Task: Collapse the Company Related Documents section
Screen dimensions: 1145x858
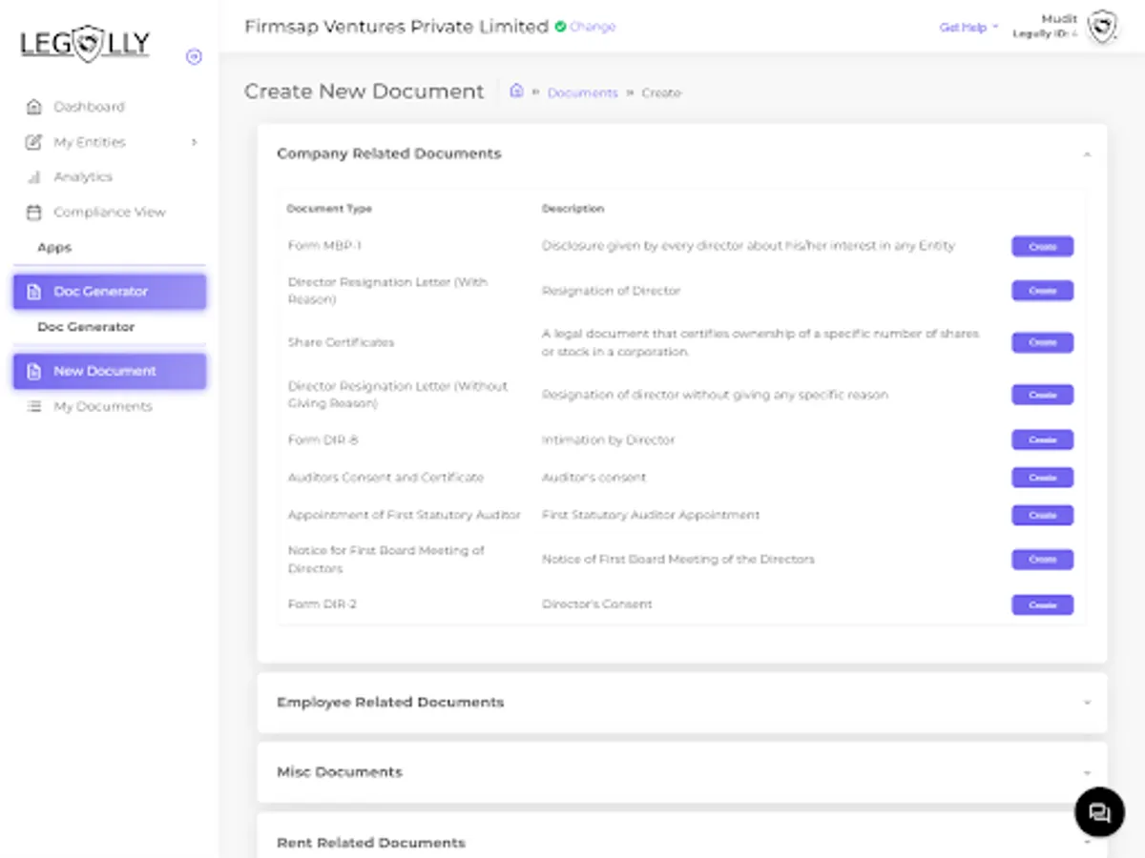Action: (x=1087, y=154)
